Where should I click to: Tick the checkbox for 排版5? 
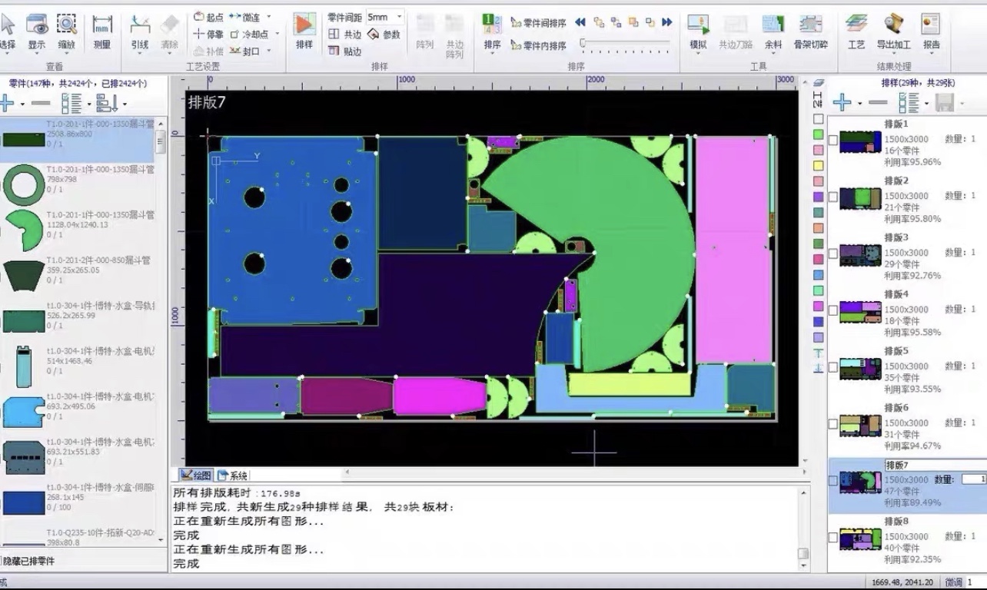[832, 367]
